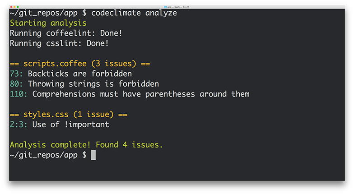The width and height of the screenshot is (354, 194).
Task: Click the green zoom window button
Action: coord(18,7)
